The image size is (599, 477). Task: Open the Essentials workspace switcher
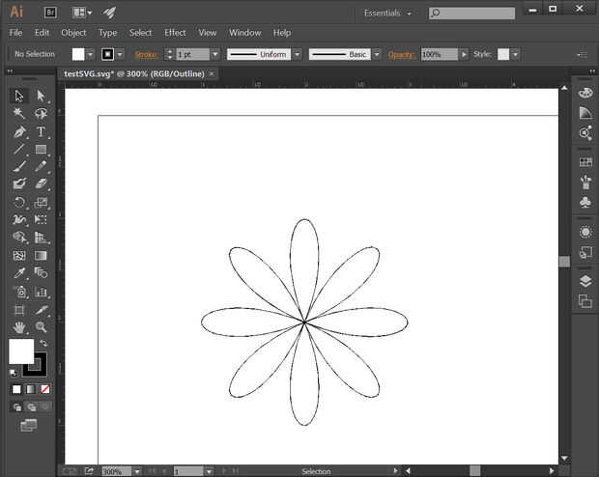[387, 13]
